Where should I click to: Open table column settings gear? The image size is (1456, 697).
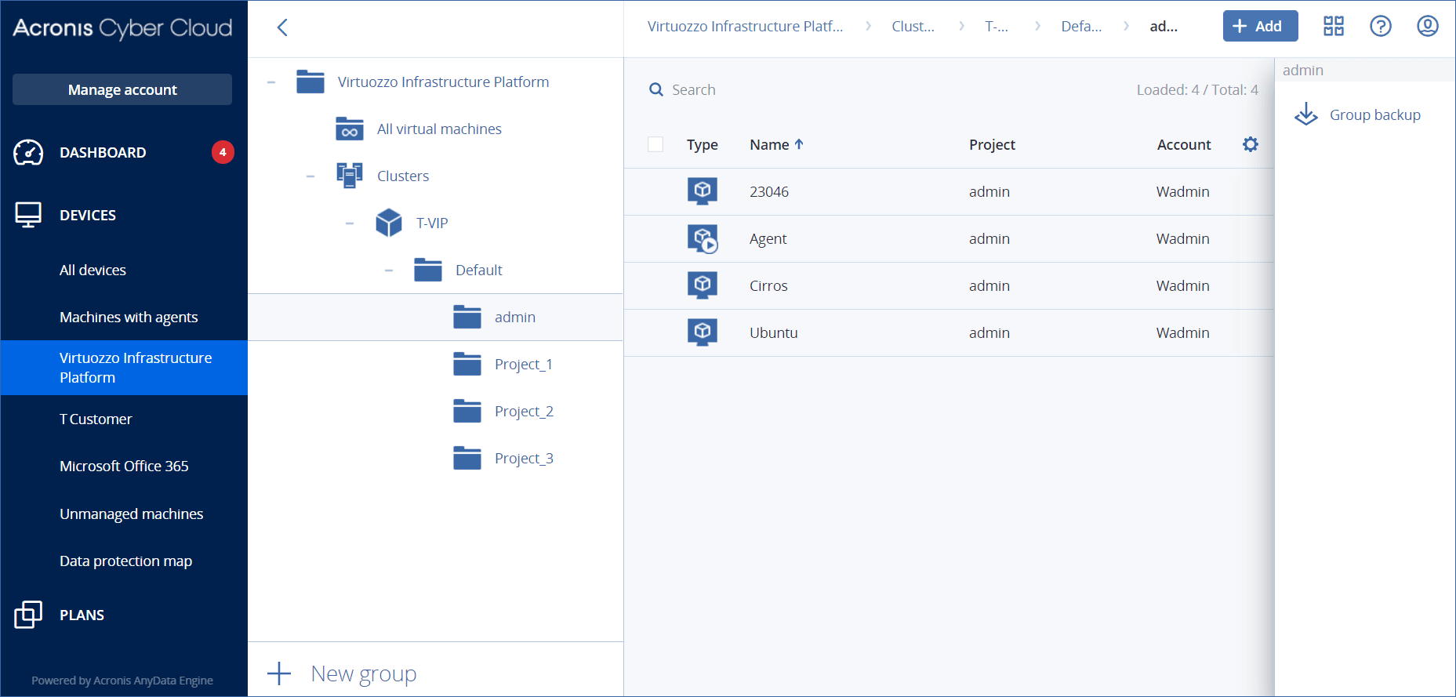click(x=1250, y=144)
